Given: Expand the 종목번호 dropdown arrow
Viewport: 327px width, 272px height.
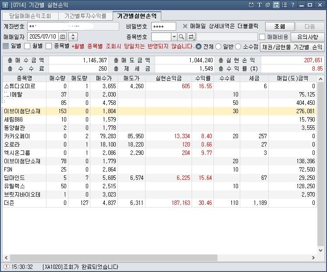Looking at the screenshot, I should point(174,37).
